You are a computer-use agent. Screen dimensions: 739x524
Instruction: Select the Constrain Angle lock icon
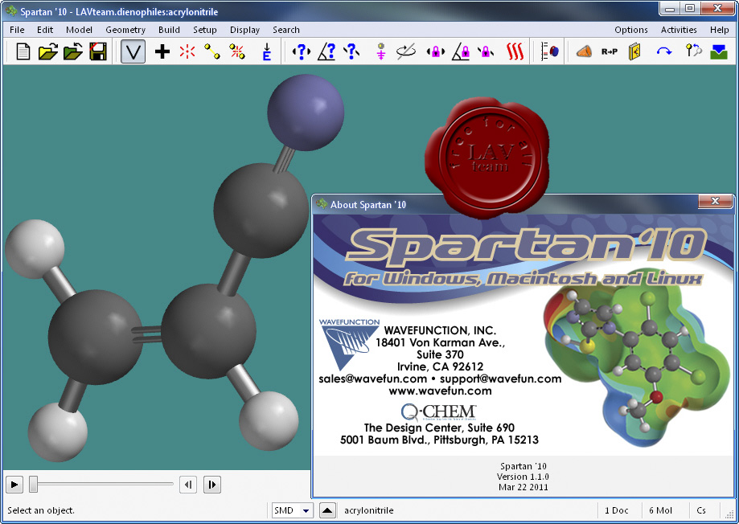pos(461,51)
